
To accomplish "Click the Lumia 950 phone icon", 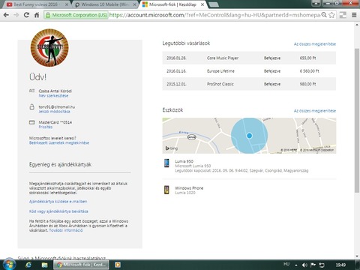I will pyautogui.click(x=166, y=163).
